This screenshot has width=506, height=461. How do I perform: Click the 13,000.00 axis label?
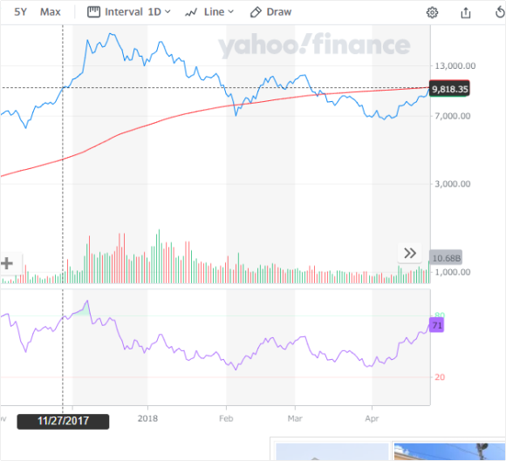tap(455, 65)
